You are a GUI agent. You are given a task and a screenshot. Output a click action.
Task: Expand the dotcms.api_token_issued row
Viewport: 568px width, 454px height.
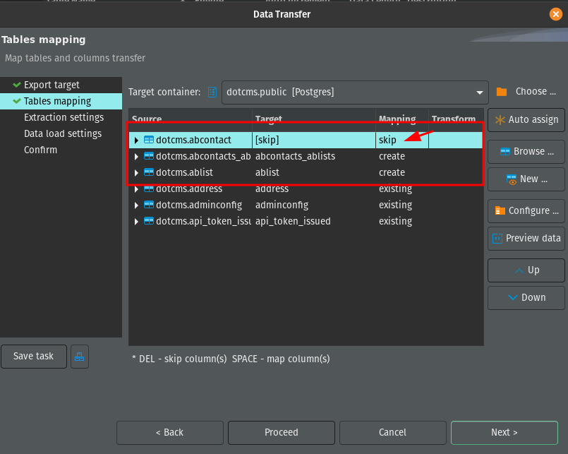(x=136, y=221)
